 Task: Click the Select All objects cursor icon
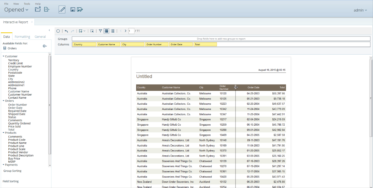92,31
